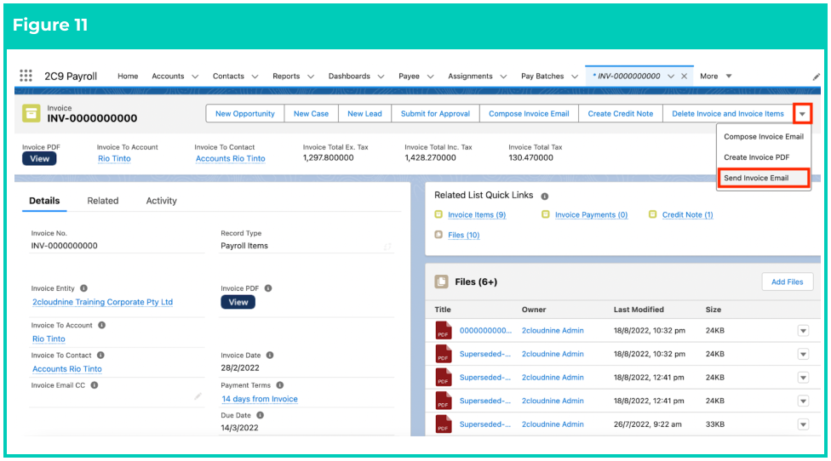Click the PDF icon for file 0000000000...
The image size is (831, 461).
pos(444,330)
